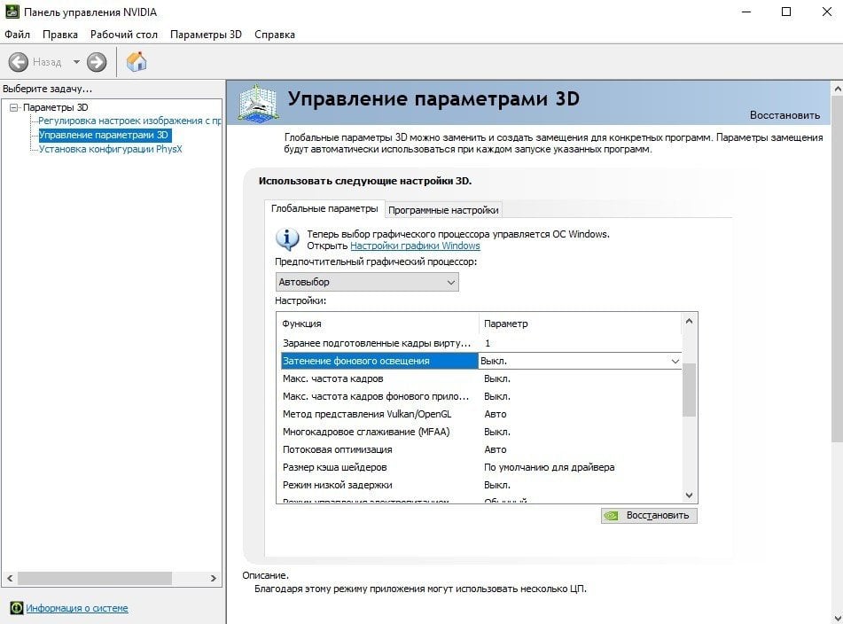Select Многокадровое сглаживание (MFAA) row

tap(481, 432)
